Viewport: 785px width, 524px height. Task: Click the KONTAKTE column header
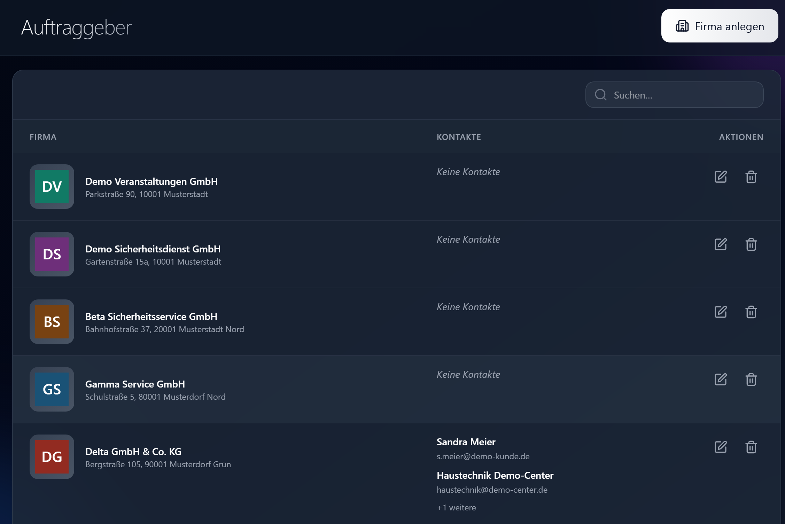(x=459, y=137)
